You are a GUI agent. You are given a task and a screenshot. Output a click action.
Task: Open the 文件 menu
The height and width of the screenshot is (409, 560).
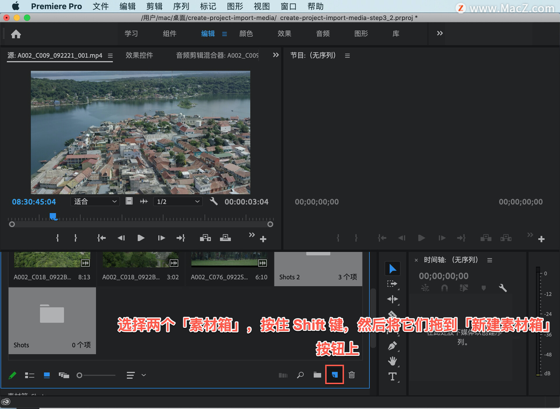pyautogui.click(x=101, y=6)
